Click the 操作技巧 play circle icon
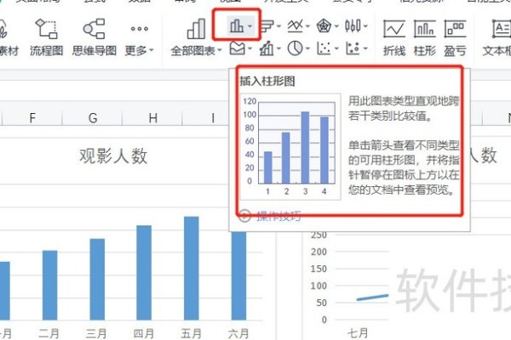The height and width of the screenshot is (340, 511). tap(244, 215)
